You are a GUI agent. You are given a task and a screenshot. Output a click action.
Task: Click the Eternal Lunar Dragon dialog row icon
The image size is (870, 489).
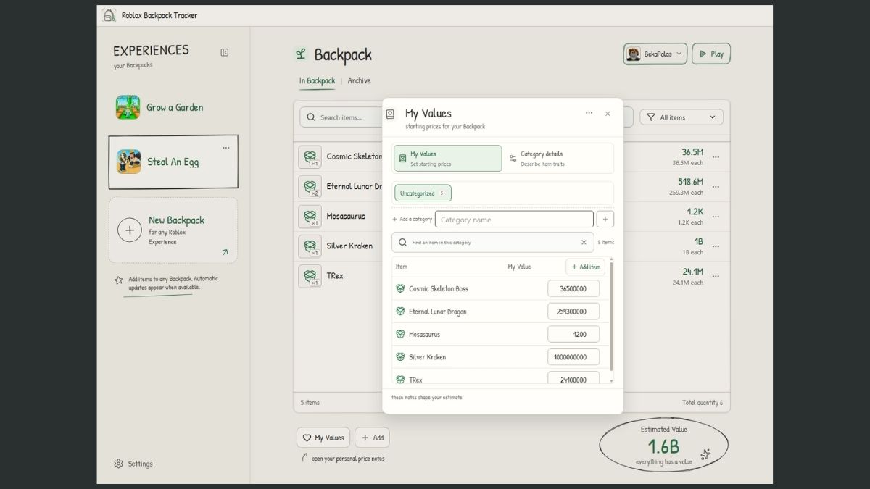[400, 312]
